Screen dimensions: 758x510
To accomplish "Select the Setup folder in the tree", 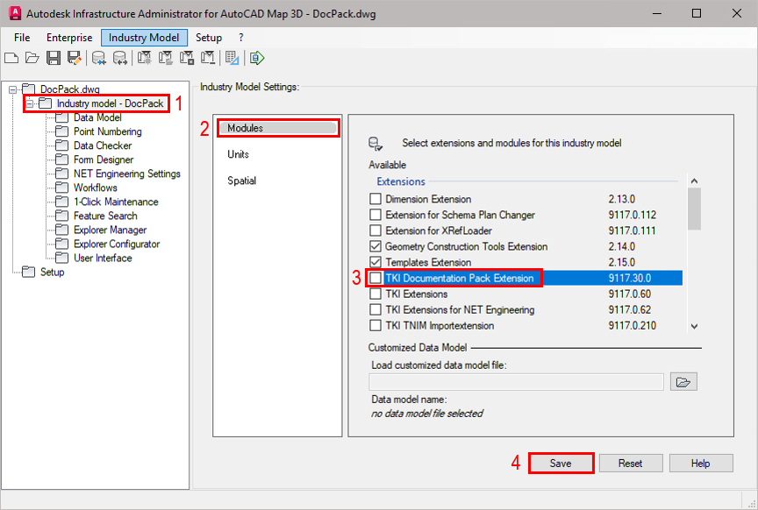I will 53,272.
